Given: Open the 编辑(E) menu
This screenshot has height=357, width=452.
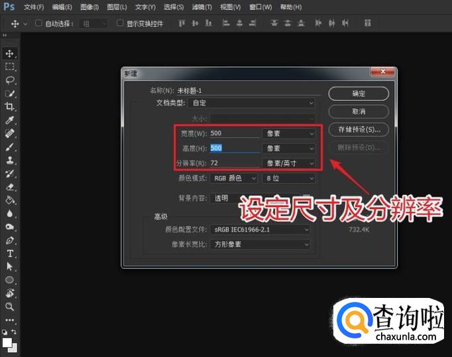Looking at the screenshot, I should (62, 7).
